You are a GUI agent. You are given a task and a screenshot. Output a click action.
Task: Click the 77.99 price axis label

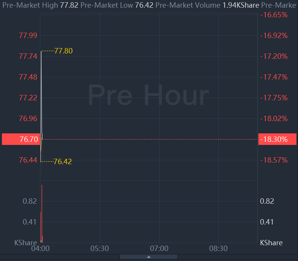[x=28, y=36]
